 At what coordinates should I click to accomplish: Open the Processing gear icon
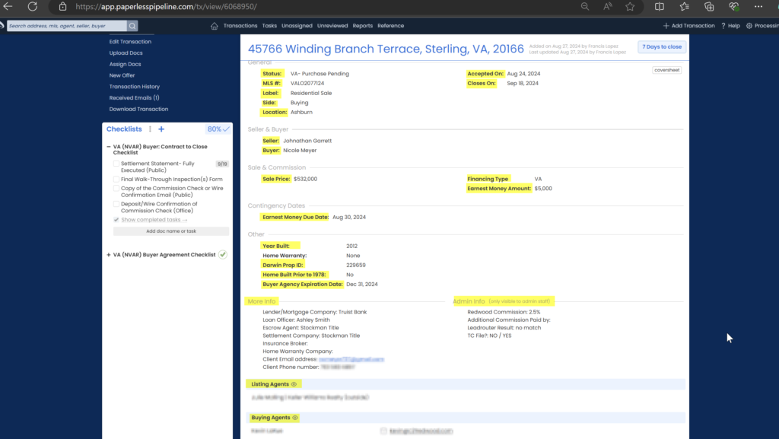749,26
